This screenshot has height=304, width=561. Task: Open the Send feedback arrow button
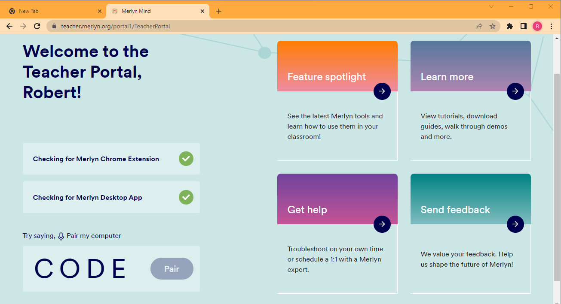[x=515, y=224]
